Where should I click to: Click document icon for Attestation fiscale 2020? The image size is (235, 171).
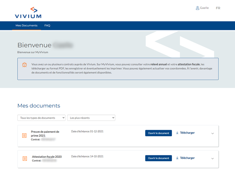pyautogui.click(x=25, y=159)
